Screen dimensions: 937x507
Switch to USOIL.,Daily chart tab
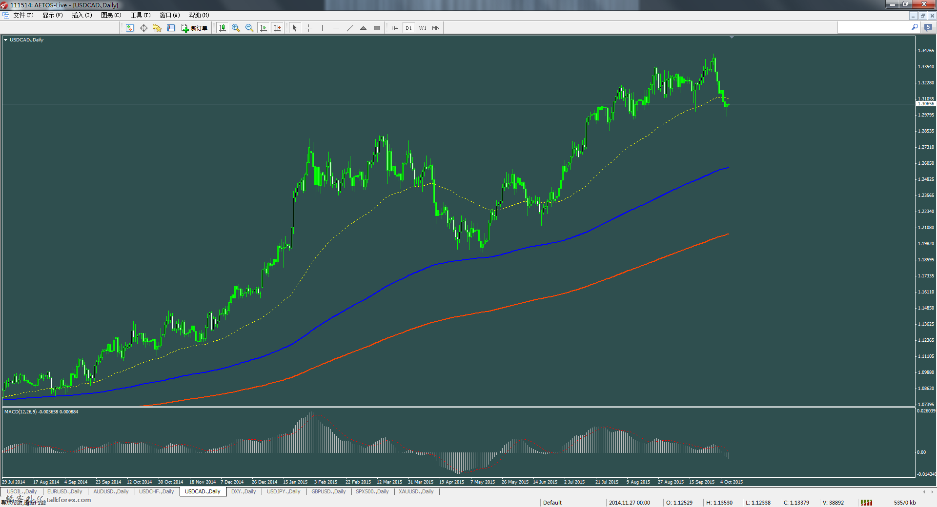22,491
